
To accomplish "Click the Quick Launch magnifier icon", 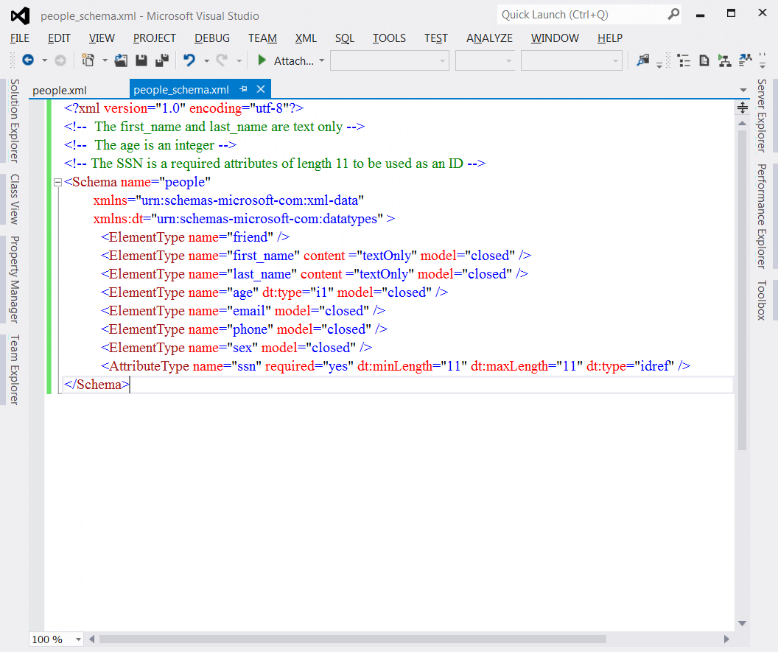I will coord(673,15).
